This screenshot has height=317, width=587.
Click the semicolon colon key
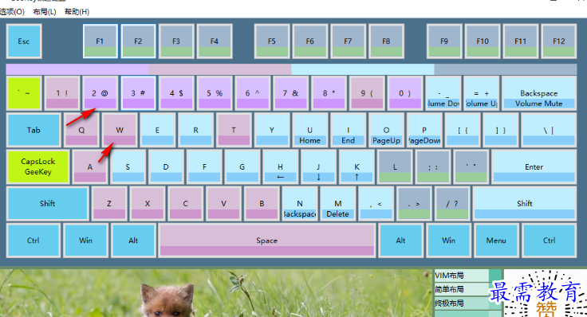click(433, 166)
